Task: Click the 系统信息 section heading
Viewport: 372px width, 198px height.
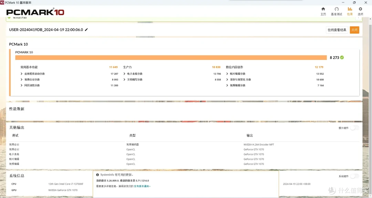Action: (17, 176)
